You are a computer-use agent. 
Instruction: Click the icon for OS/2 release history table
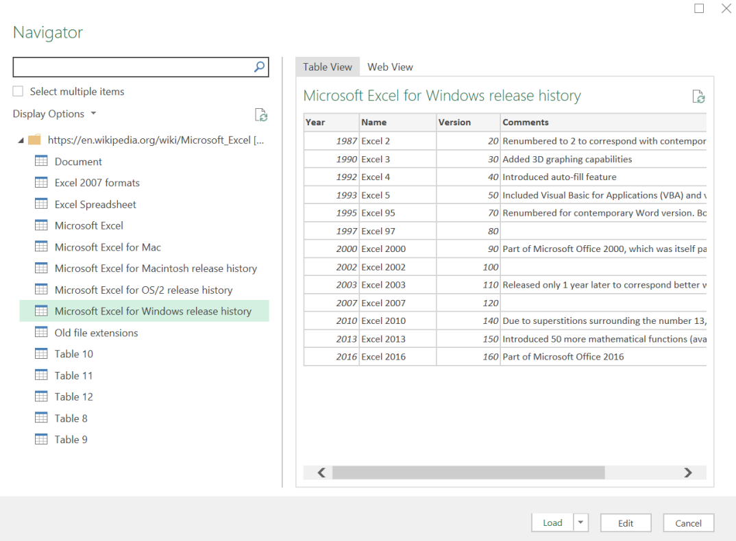pyautogui.click(x=41, y=289)
